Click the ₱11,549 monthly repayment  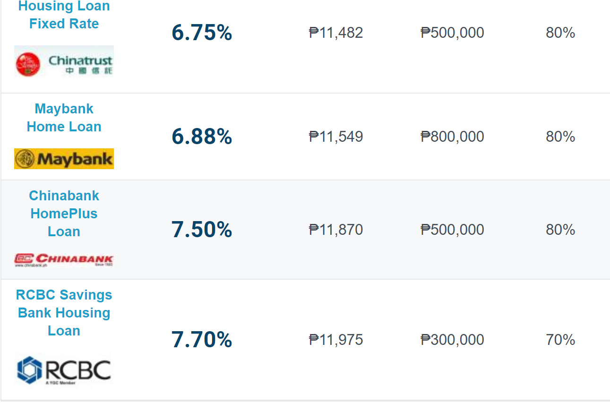point(336,137)
